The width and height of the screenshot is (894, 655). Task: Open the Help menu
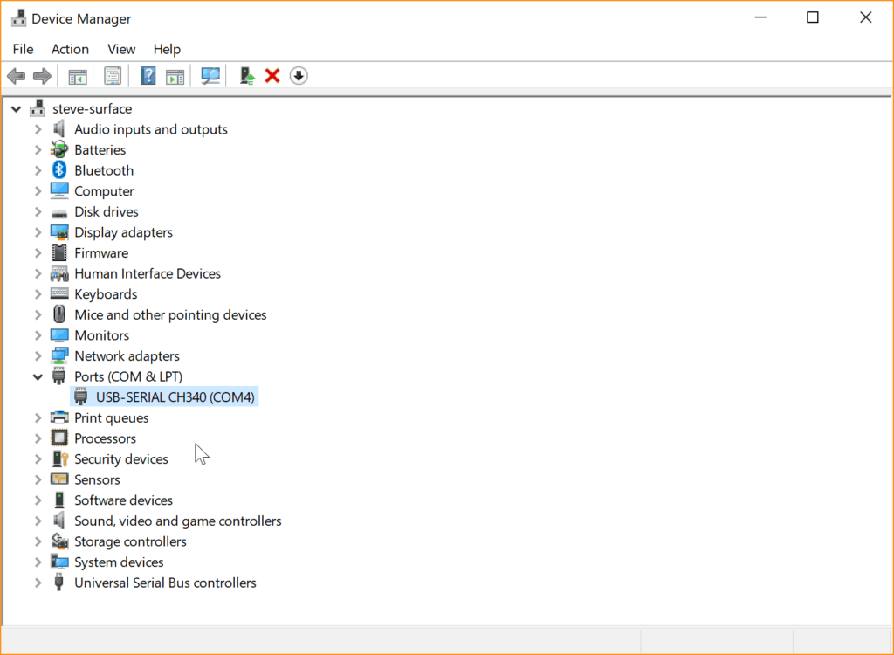(x=167, y=49)
